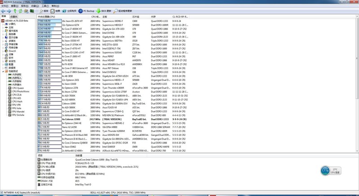Select the FPU Mandel benchmark
Screen dimensions: 359x196
(x=16, y=112)
